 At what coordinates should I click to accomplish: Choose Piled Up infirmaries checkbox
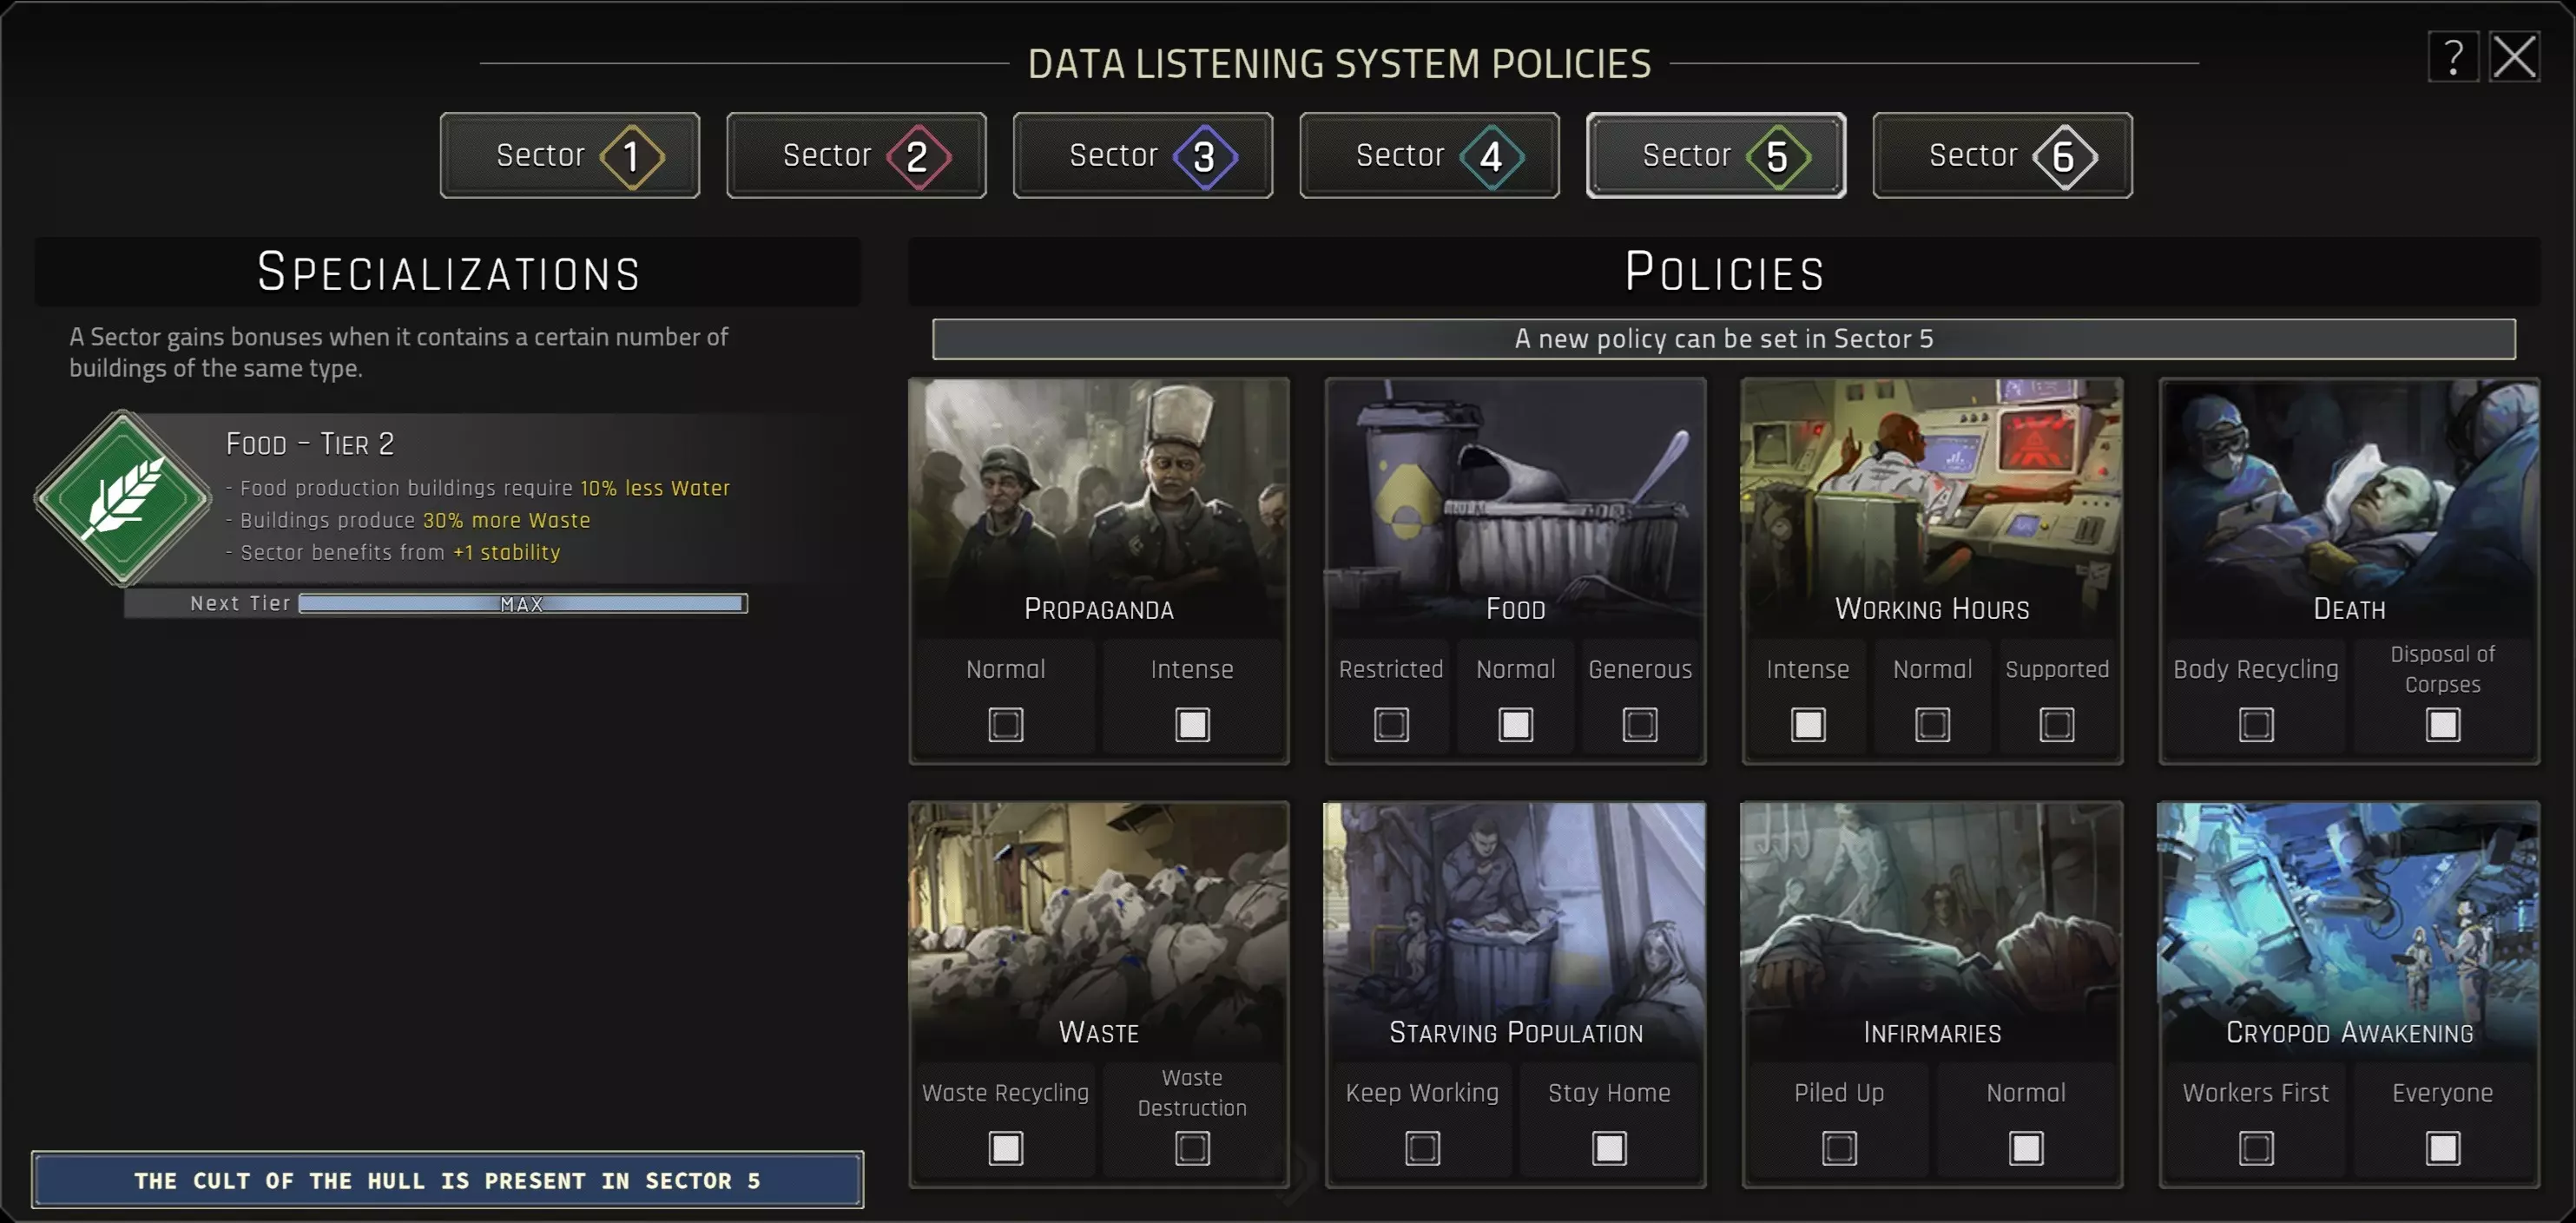click(1838, 1147)
